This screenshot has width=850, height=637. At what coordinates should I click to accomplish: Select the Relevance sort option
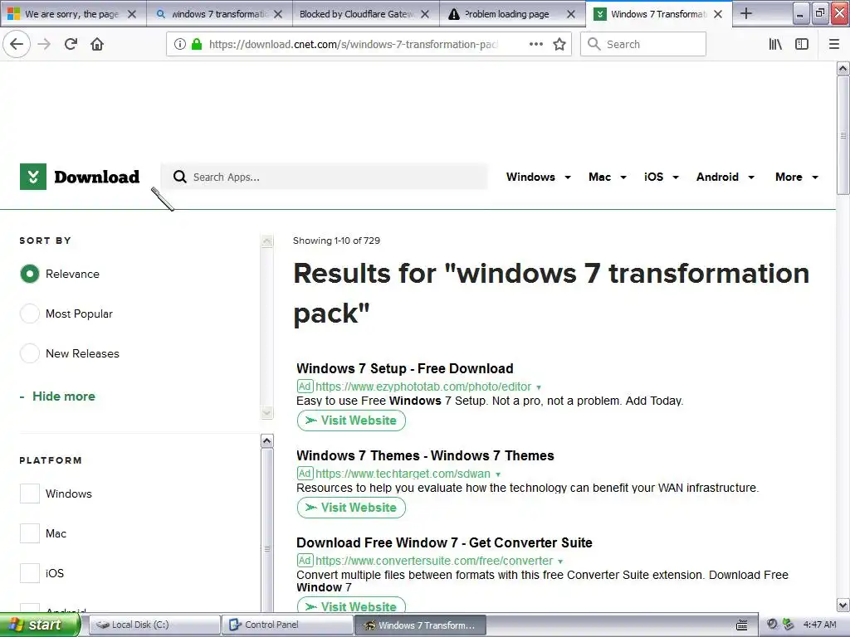30,274
